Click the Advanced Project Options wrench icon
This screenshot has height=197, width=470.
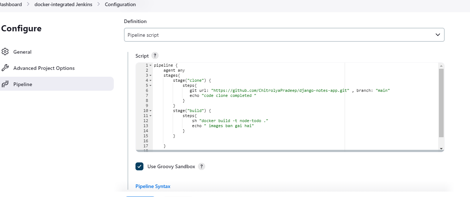(5, 68)
